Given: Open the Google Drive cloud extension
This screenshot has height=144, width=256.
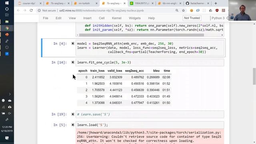Looking at the screenshot, I should [211, 10].
